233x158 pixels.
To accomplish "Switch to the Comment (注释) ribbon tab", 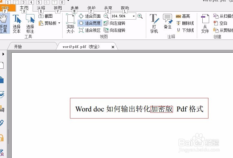I will (x=41, y=8).
